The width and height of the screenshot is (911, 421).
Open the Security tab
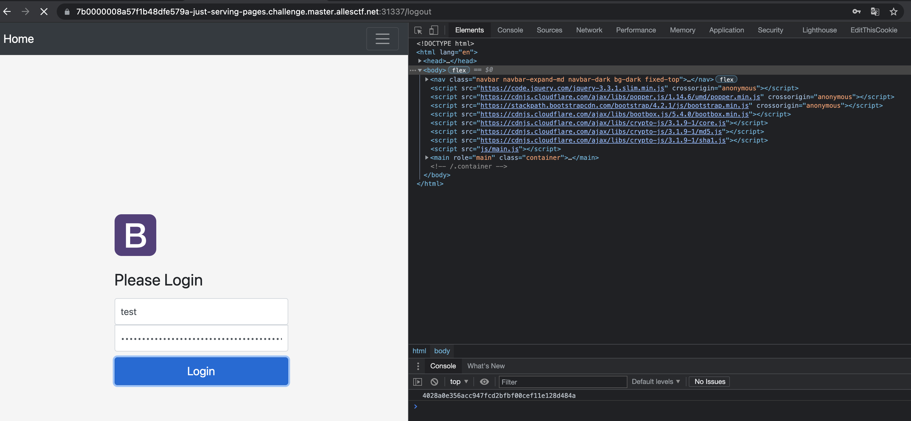[x=770, y=30]
